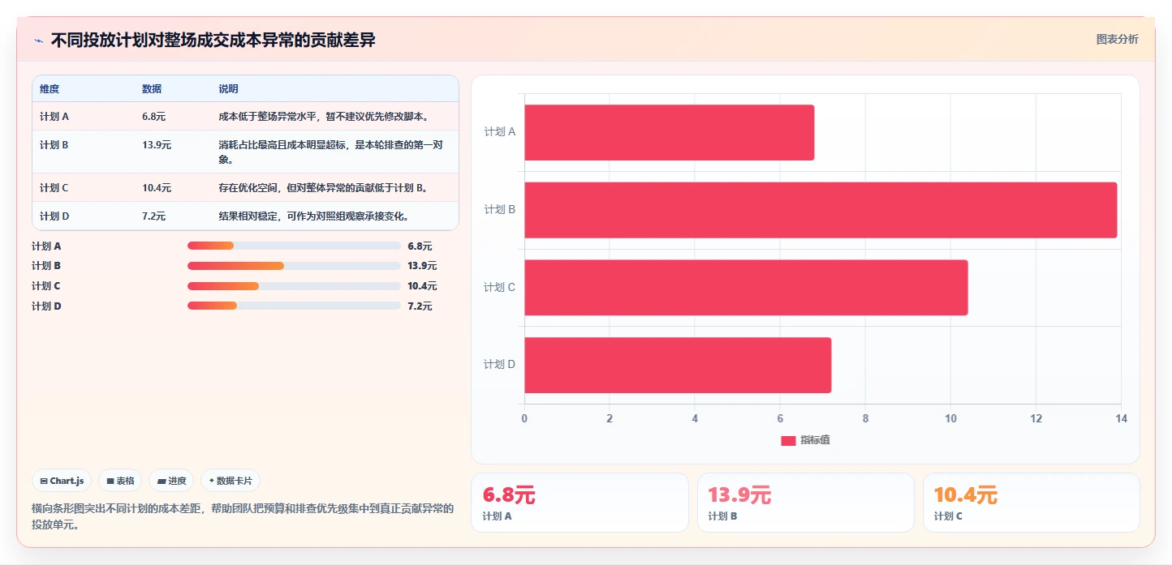Click the 计划 B y-axis label

click(500, 210)
